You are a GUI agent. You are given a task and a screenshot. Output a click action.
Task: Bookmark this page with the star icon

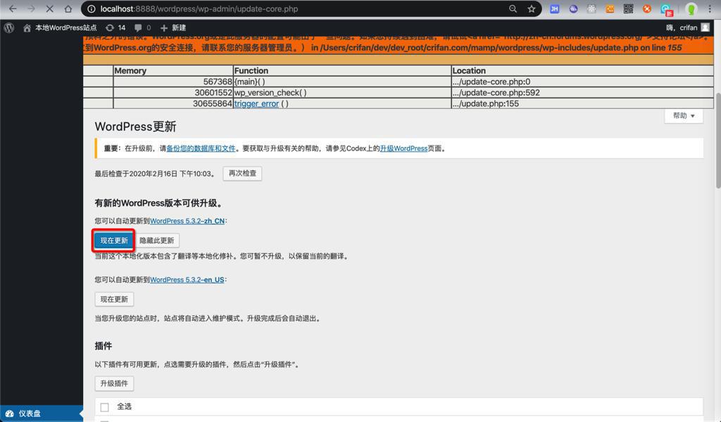click(x=531, y=8)
